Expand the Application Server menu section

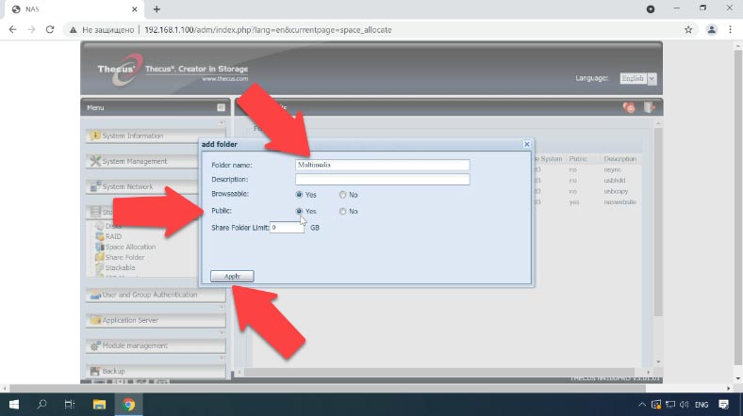(156, 320)
